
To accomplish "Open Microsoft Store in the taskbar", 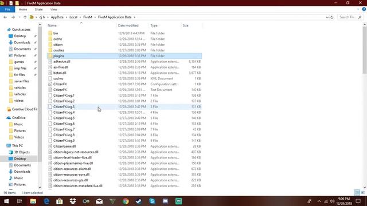I will coord(60,201).
